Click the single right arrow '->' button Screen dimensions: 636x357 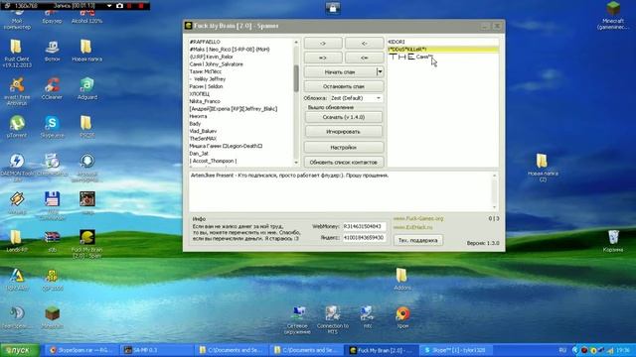tap(323, 43)
